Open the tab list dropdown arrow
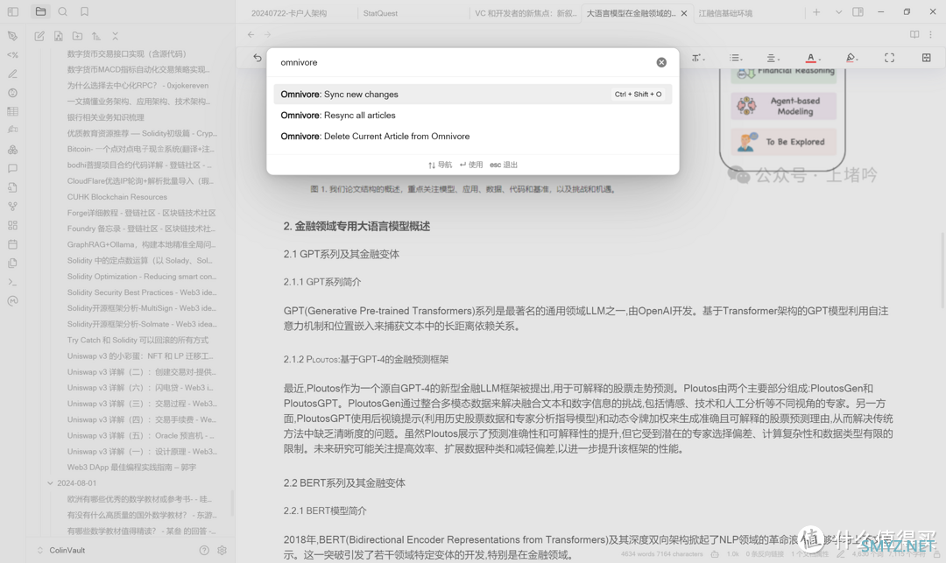946x563 pixels. (x=838, y=12)
